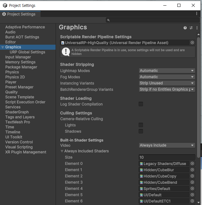Click the Unity logo in the title bar
202x205 pixels.
pyautogui.click(x=5, y=5)
